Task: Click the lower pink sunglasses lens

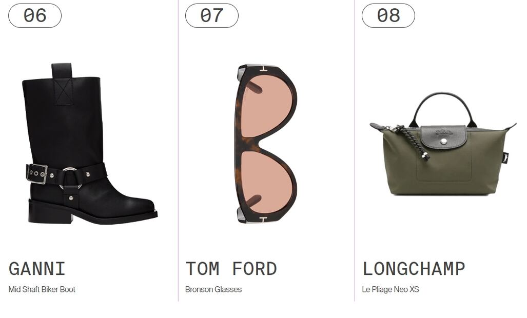Action: point(267,183)
